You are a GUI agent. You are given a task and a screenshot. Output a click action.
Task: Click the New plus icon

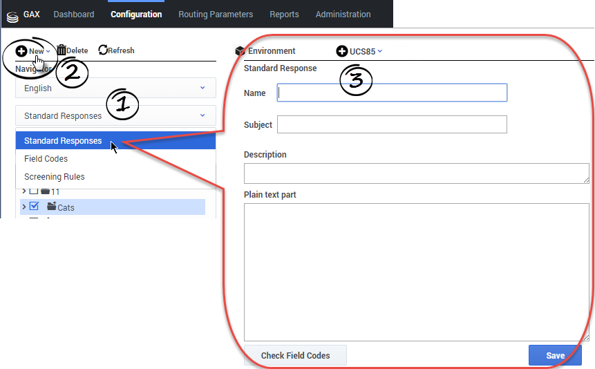click(x=21, y=51)
